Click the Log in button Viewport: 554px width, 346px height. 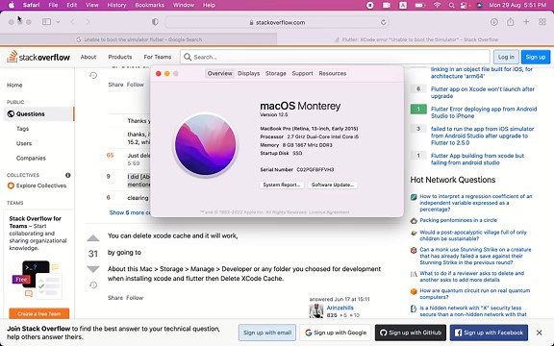click(506, 57)
